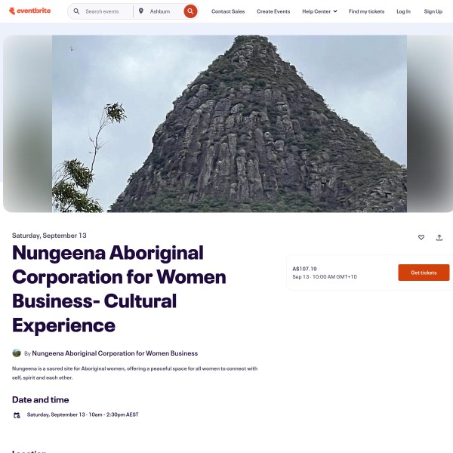Click the orange search button

pyautogui.click(x=190, y=11)
